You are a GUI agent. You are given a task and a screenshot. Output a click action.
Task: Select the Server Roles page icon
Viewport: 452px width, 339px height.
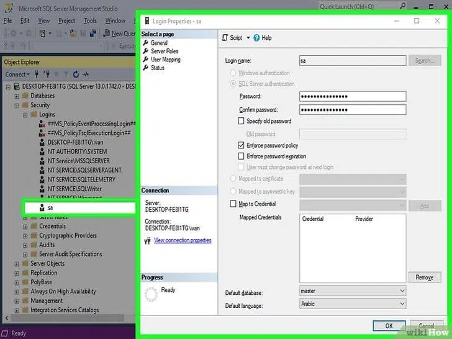(x=146, y=52)
